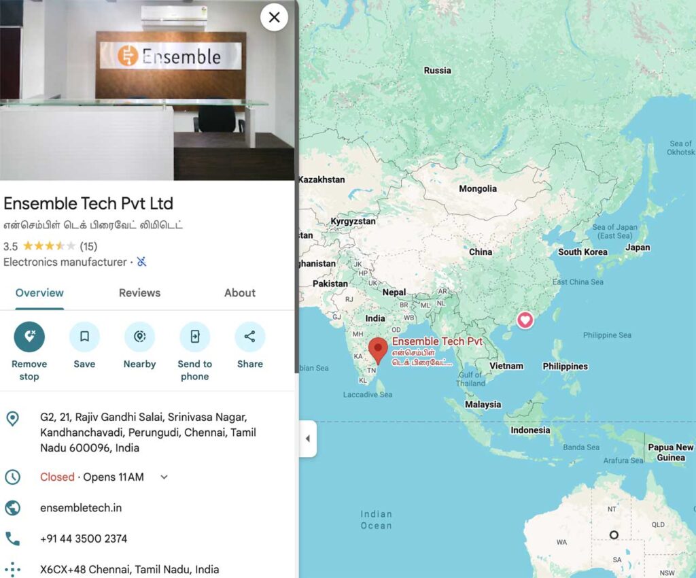Click the wheelchair accessibility icon
Screen dimensions: 696x578
pos(141,262)
